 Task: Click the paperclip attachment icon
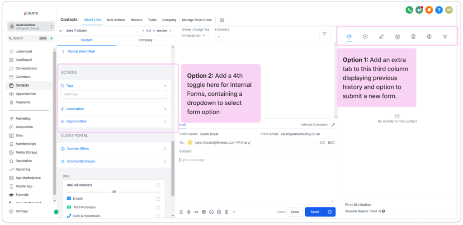tap(189, 212)
